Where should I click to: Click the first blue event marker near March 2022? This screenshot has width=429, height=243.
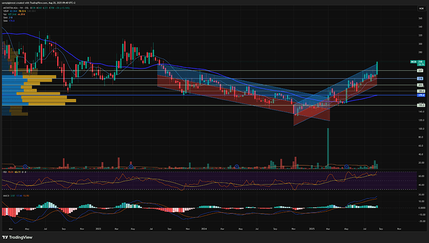click(25, 166)
